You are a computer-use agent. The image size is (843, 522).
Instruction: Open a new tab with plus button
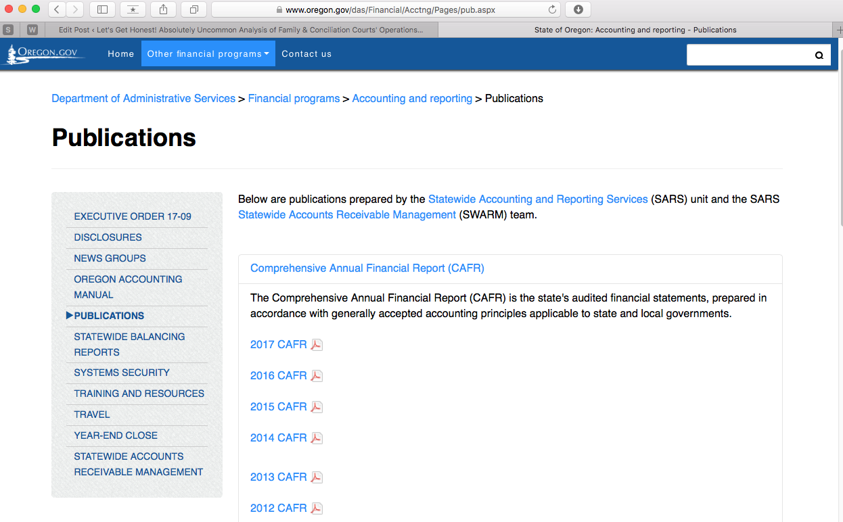(838, 30)
